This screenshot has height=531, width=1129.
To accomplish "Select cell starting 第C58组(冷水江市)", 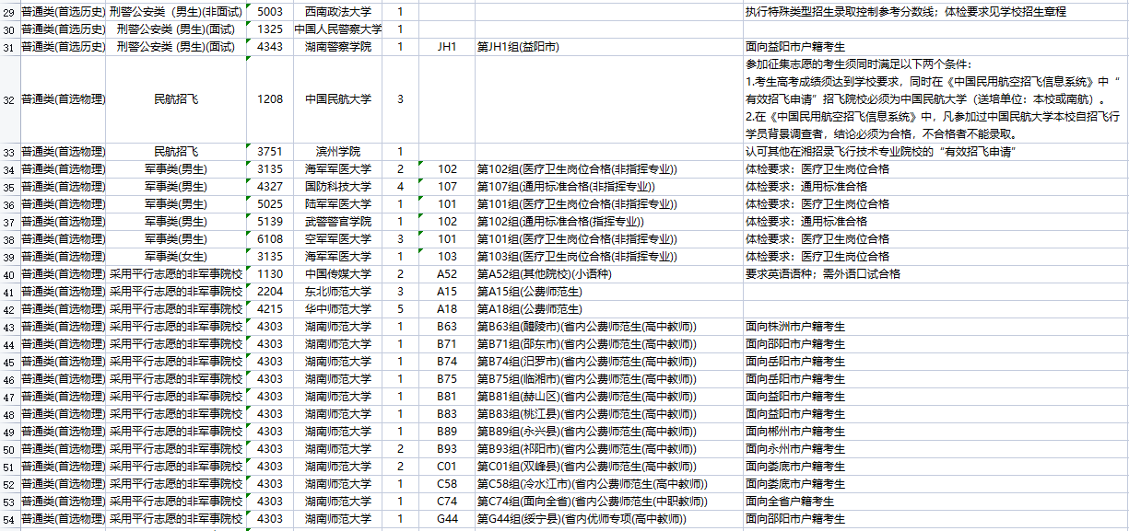I will (x=609, y=484).
